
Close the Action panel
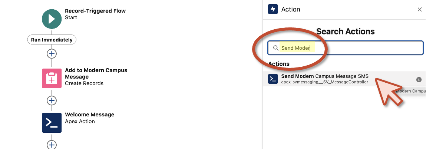[x=420, y=10]
